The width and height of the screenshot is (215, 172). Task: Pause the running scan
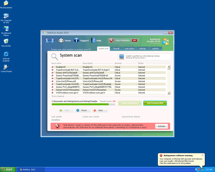coord(82,110)
